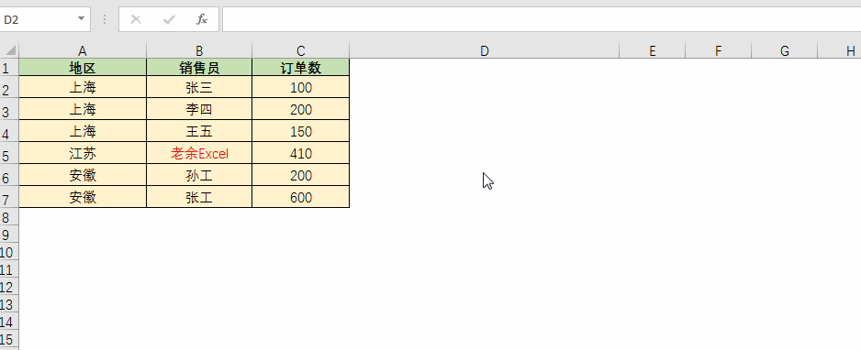Screen dimensions: 861x350
Task: Select 李四's order count 200
Action: point(301,109)
